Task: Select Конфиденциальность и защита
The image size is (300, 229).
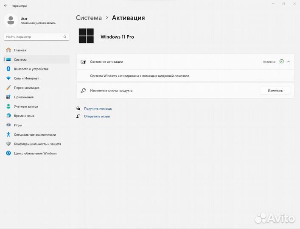Action: (36, 144)
